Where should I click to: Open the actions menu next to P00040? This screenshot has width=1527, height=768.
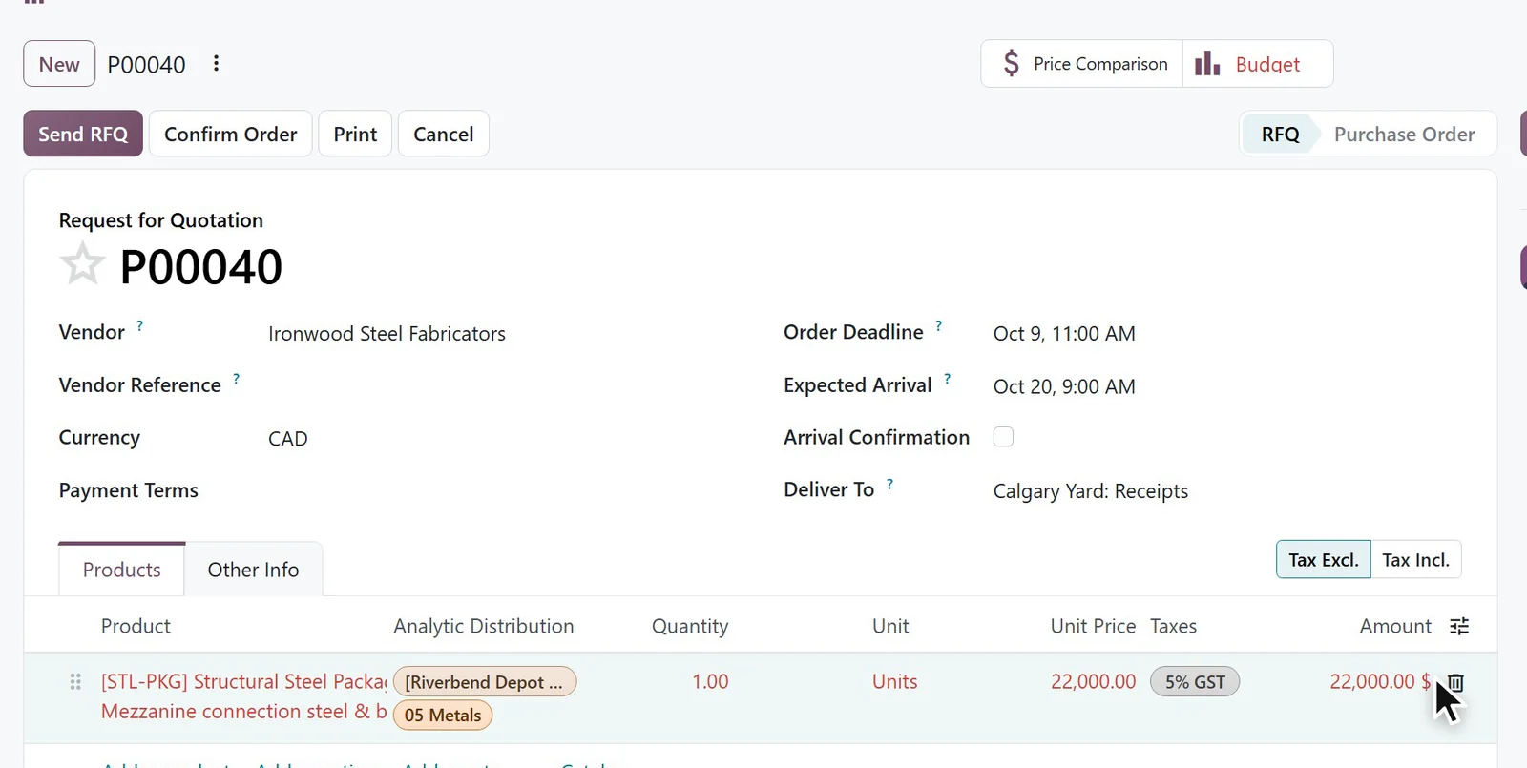click(x=217, y=64)
